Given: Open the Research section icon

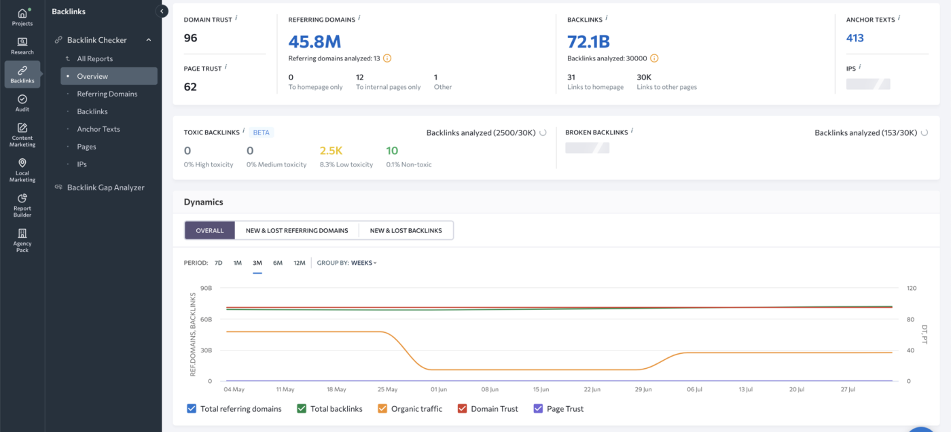Looking at the screenshot, I should pyautogui.click(x=22, y=42).
